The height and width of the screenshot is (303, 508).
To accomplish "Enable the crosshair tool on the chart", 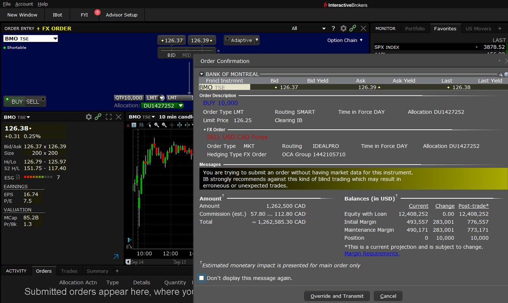I will point(172,125).
